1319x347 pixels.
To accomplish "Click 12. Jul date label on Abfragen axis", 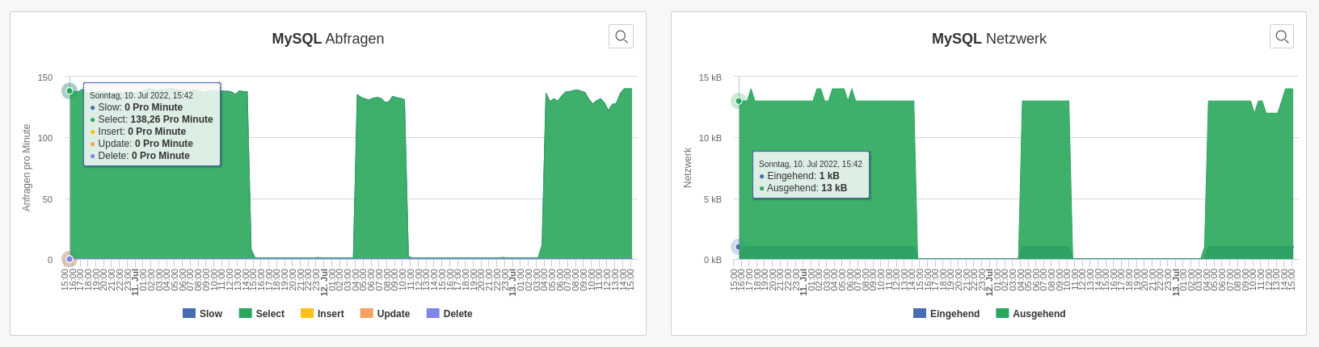I will click(x=324, y=282).
